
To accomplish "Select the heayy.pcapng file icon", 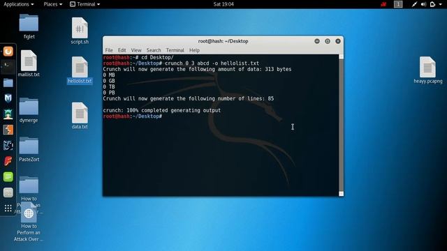I will coord(427,67).
